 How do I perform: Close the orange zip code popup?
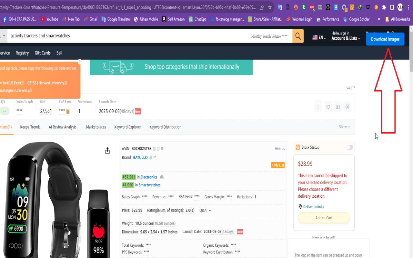pyautogui.click(x=79, y=61)
